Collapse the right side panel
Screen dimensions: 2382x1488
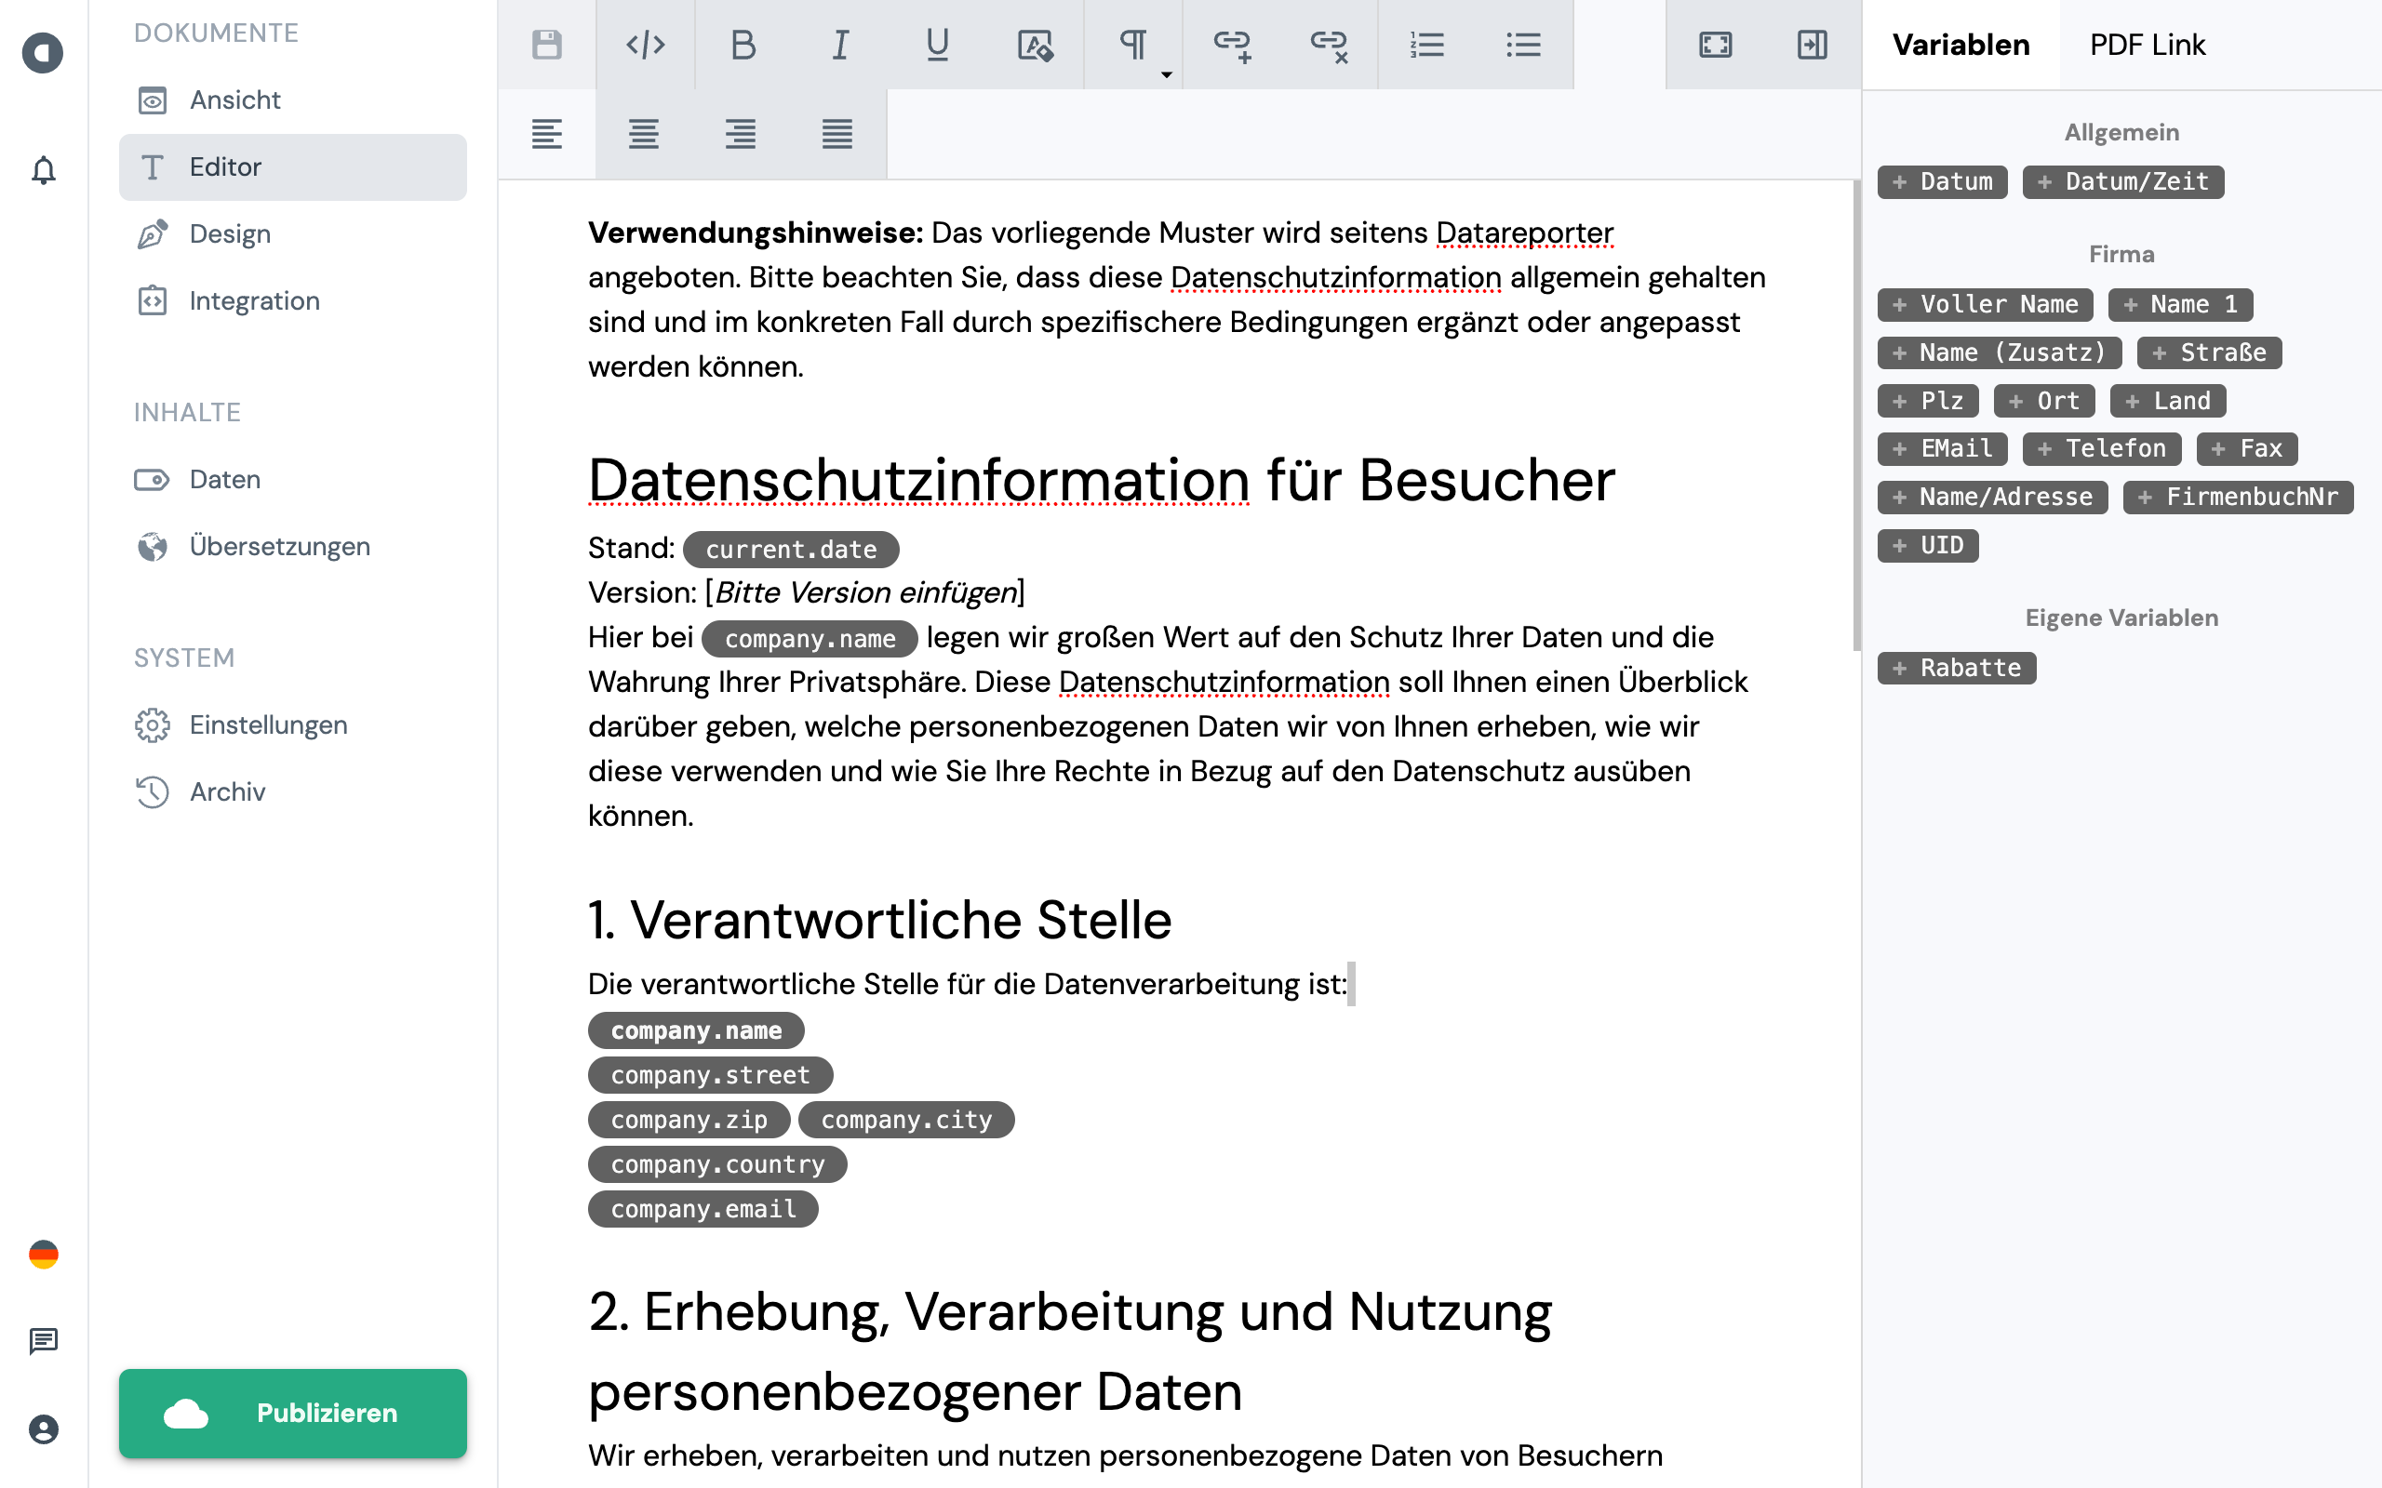pos(1811,45)
